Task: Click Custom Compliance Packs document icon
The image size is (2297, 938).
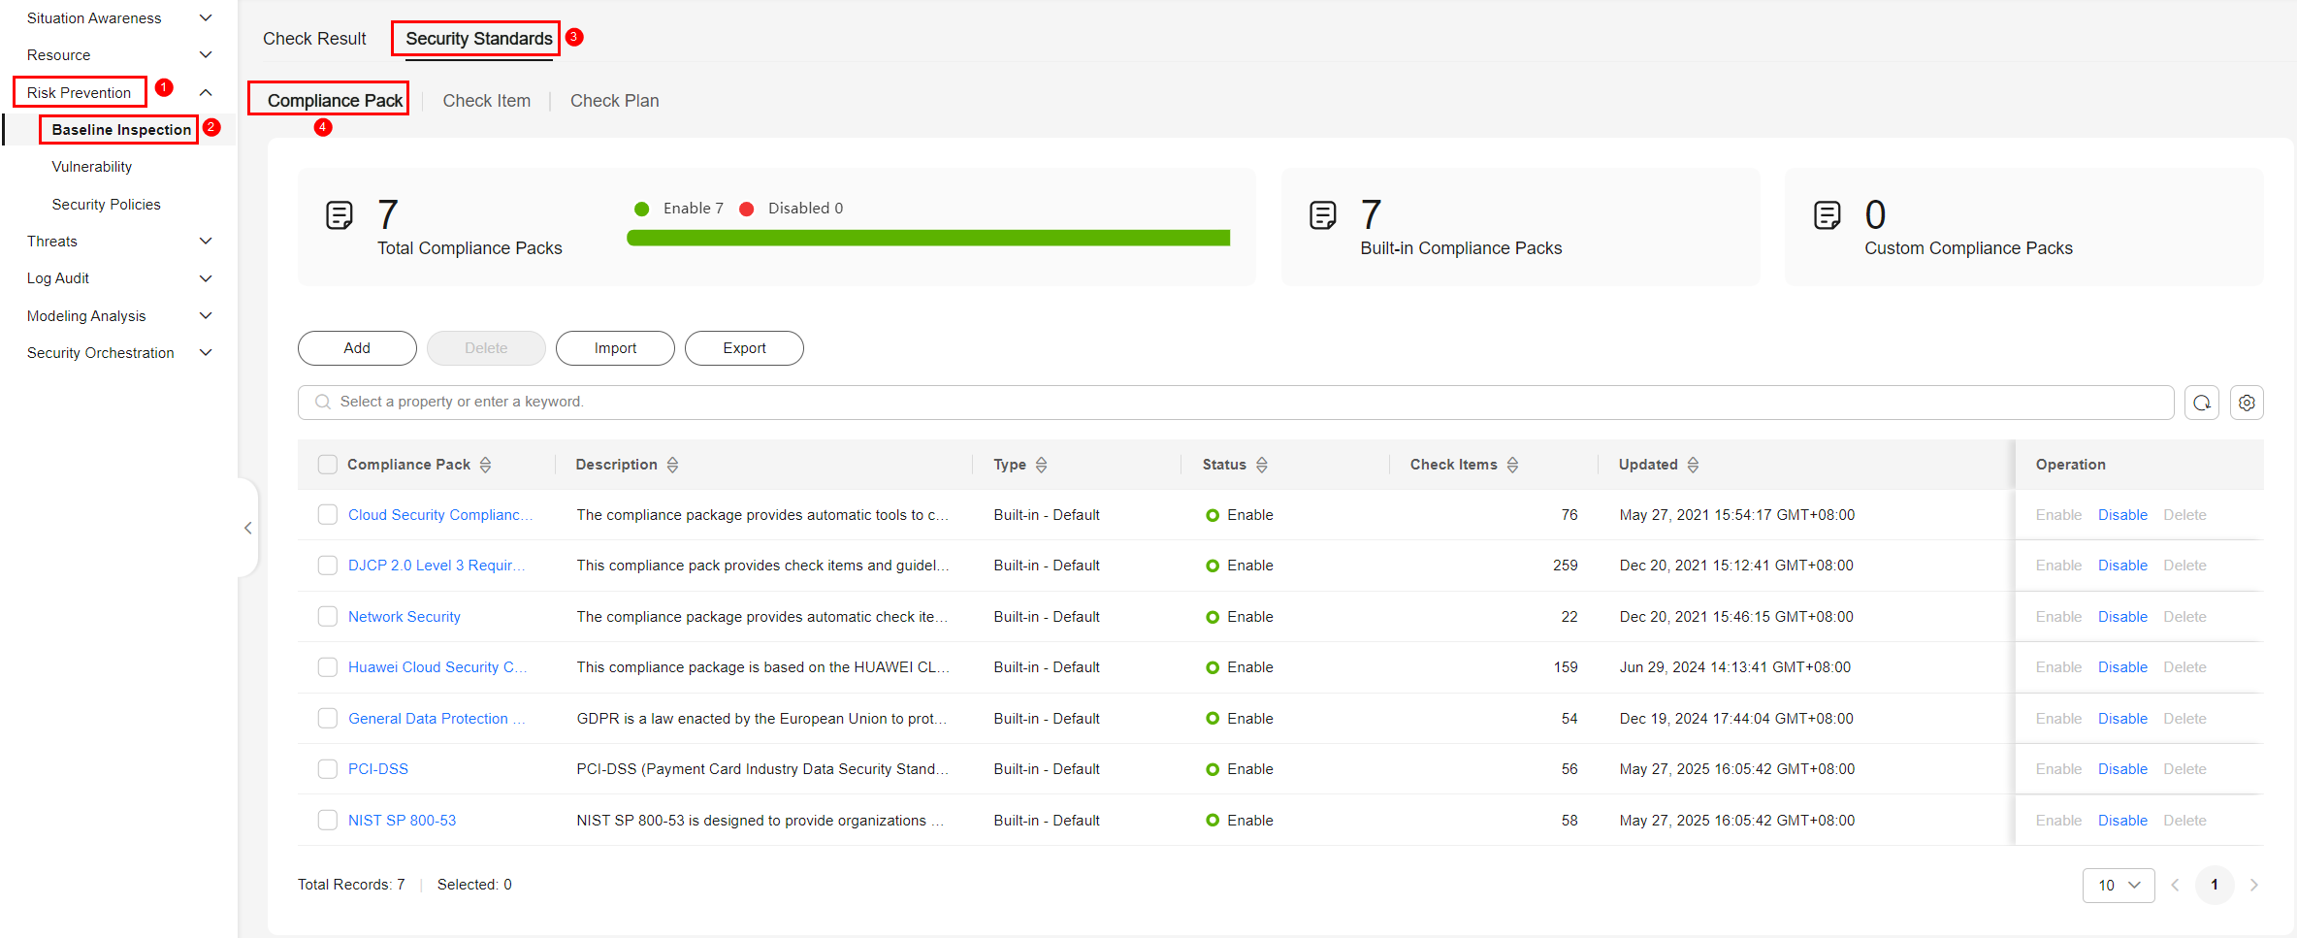Action: [x=1828, y=215]
